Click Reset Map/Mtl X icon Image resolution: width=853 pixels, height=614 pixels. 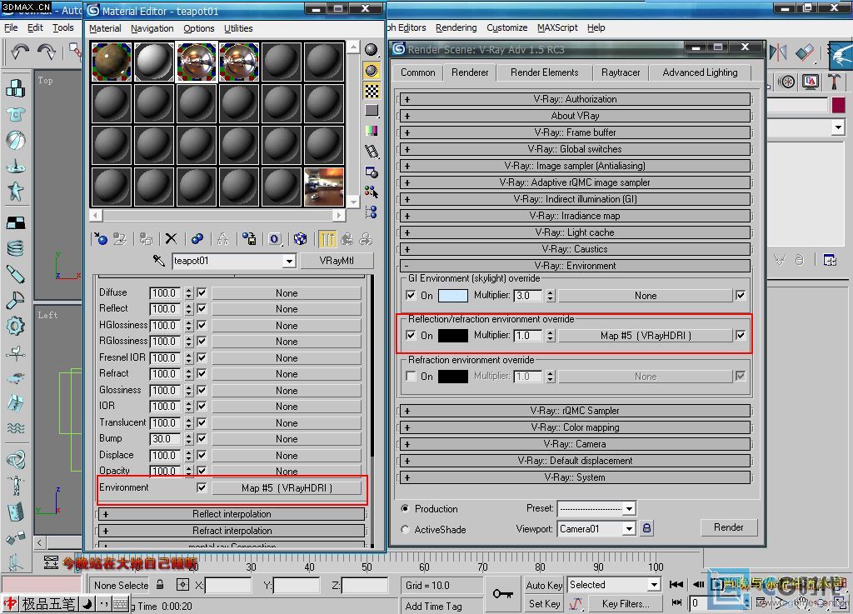(x=171, y=239)
